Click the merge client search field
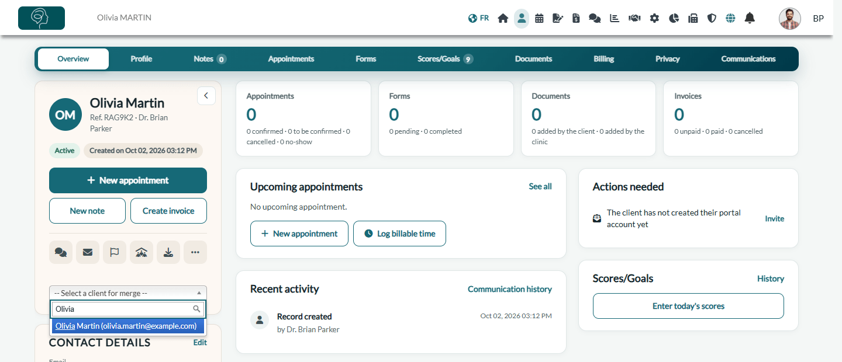 click(128, 309)
